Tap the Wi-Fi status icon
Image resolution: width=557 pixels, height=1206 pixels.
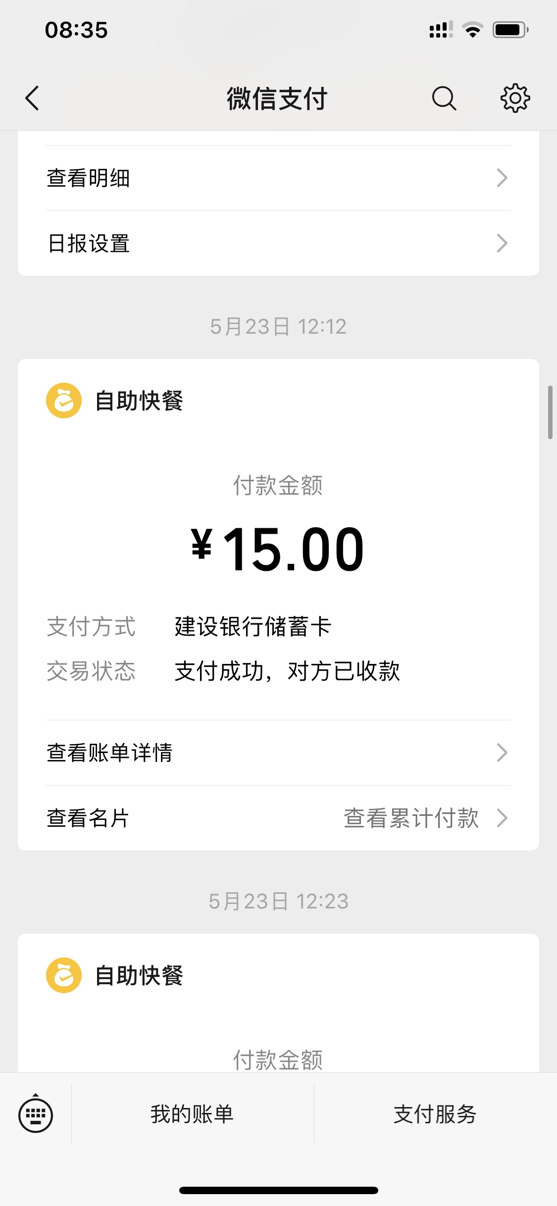472,30
